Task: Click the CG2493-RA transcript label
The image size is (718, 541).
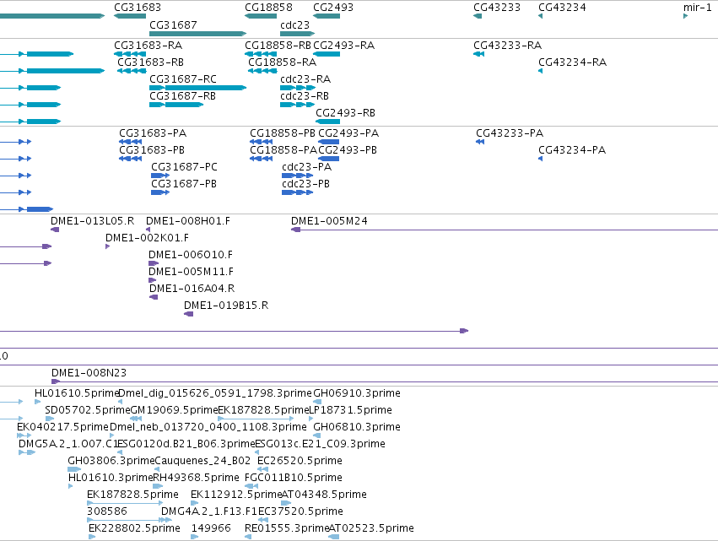Action: [344, 46]
